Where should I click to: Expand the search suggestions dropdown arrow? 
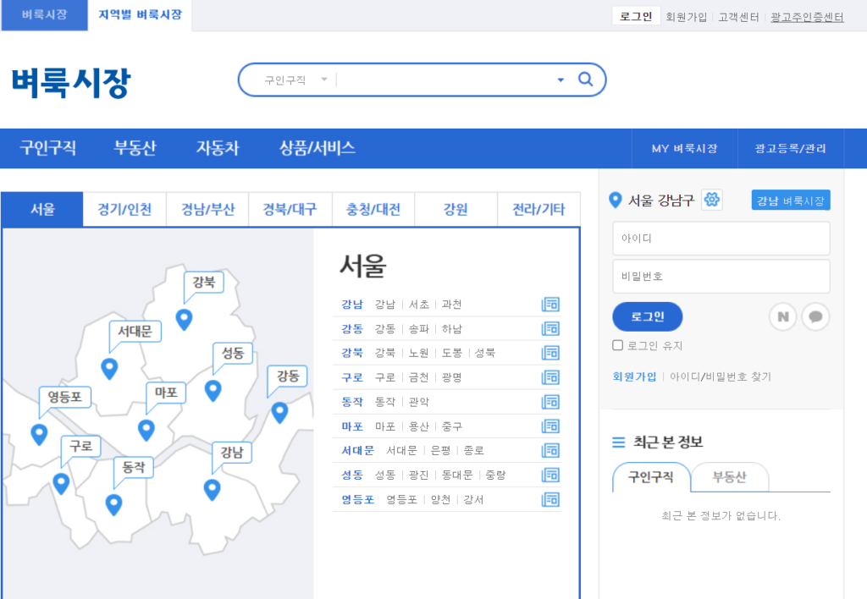pyautogui.click(x=560, y=80)
